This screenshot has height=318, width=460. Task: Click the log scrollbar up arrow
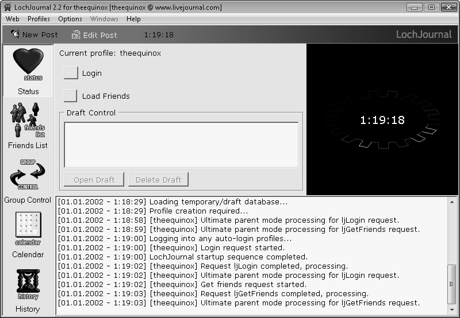tap(452, 201)
